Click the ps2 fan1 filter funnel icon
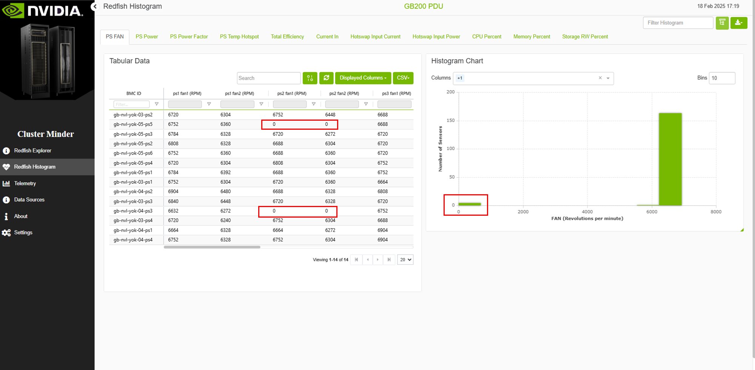This screenshot has height=370, width=755. click(314, 104)
